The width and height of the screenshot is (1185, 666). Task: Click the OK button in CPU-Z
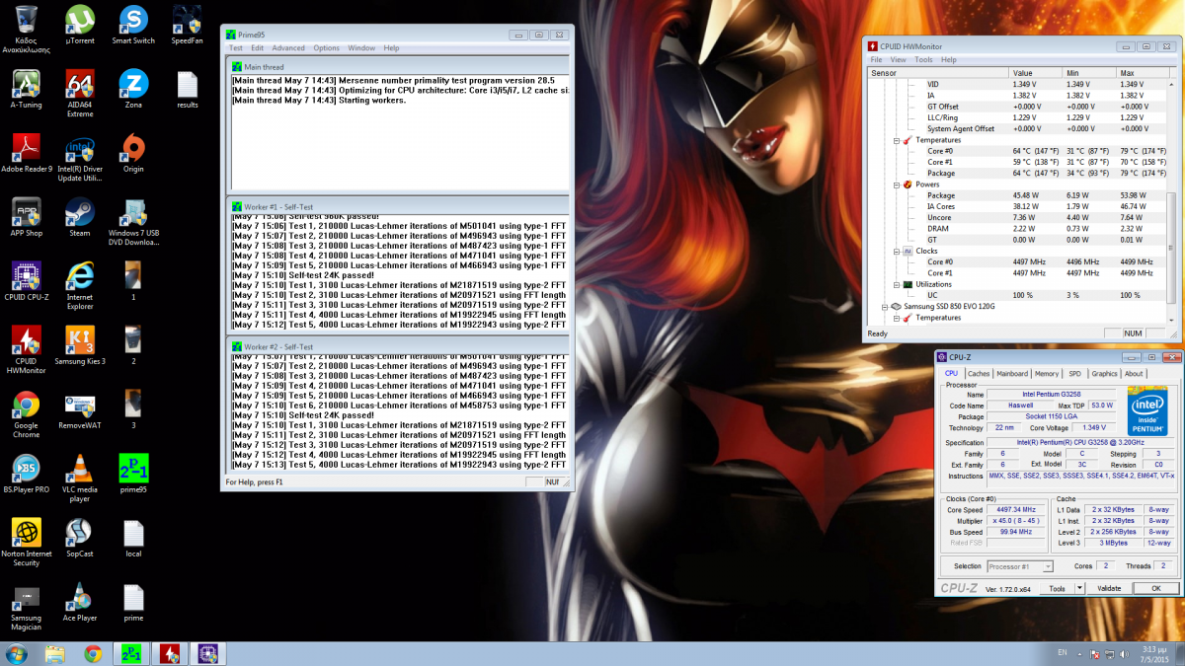pos(1155,588)
